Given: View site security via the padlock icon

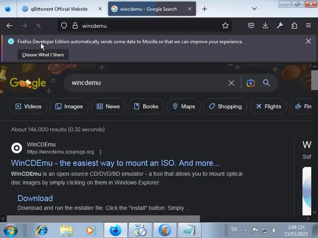Looking at the screenshot, I should (75, 25).
